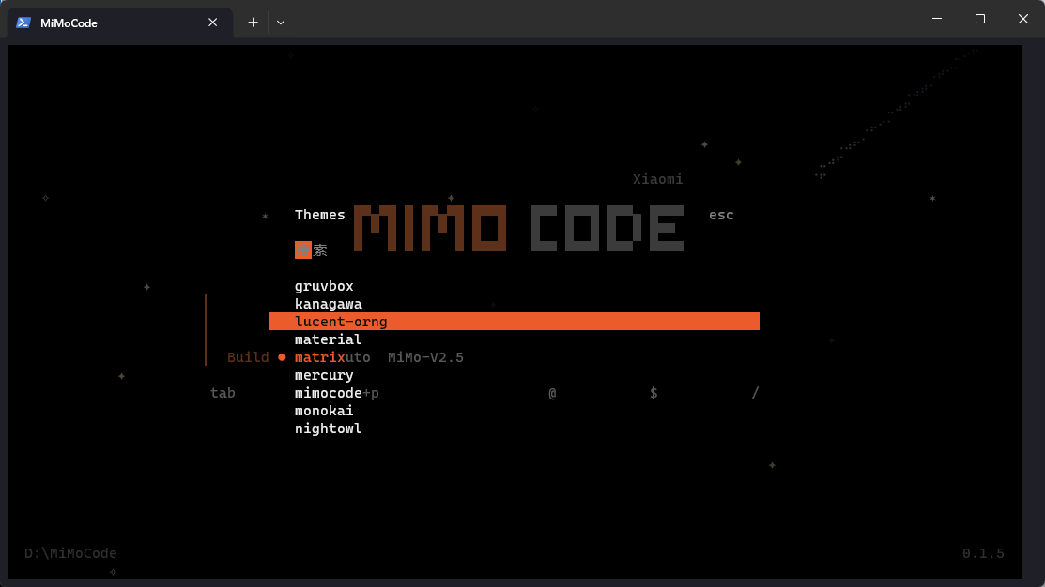The height and width of the screenshot is (587, 1045).
Task: Select the mimocode theme
Action: (x=328, y=393)
